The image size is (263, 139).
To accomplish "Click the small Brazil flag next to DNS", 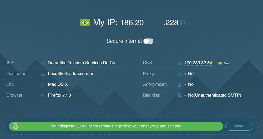I will [x=220, y=63].
